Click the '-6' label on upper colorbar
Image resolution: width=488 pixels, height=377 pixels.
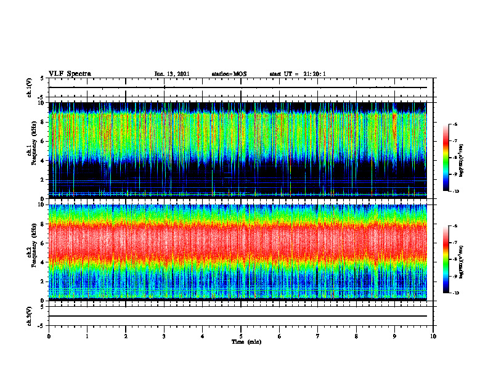[455, 124]
